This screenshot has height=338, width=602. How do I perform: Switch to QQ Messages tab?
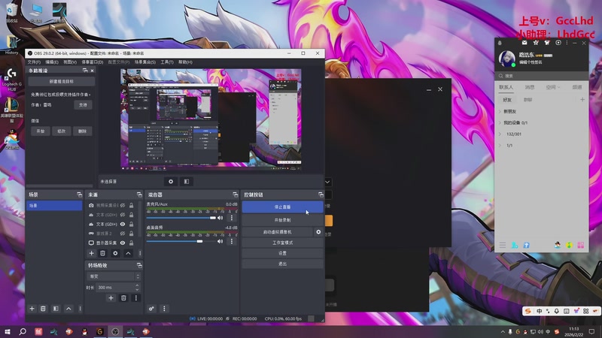(x=530, y=87)
